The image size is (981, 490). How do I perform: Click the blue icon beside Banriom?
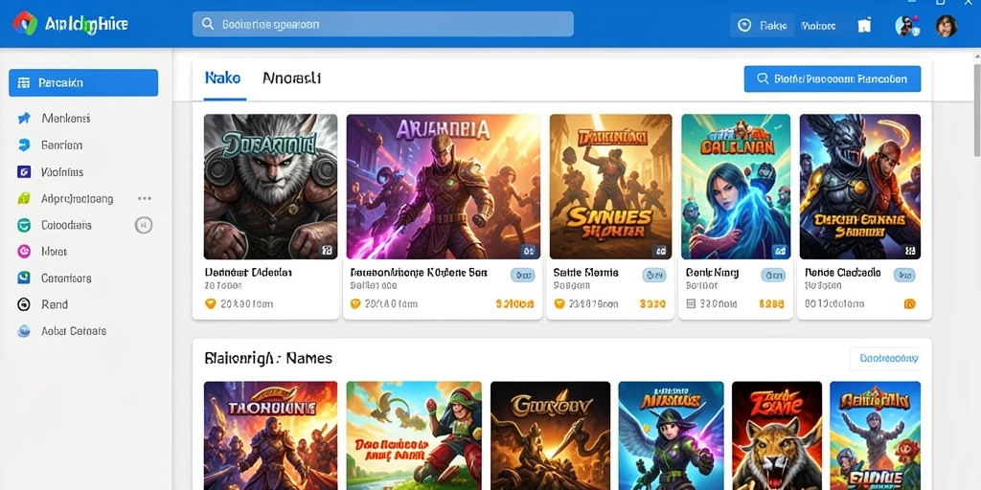24,145
